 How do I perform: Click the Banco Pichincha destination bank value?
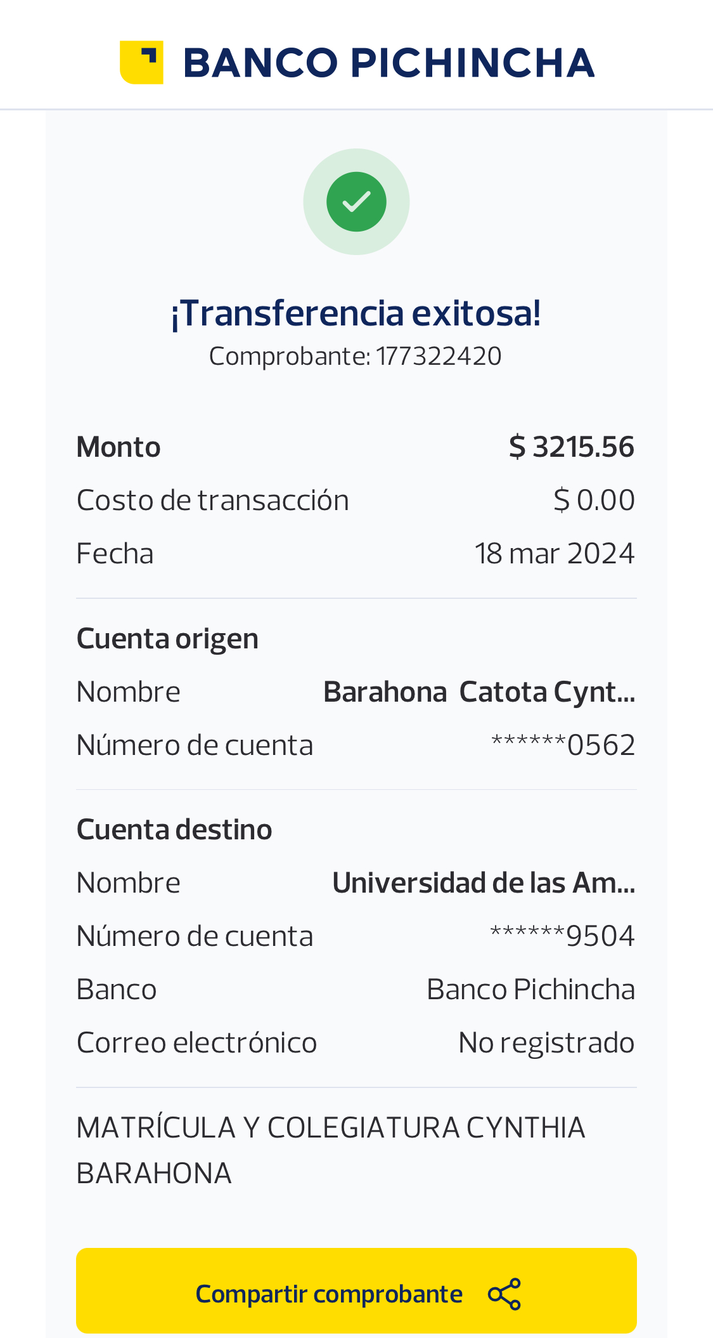coord(530,990)
